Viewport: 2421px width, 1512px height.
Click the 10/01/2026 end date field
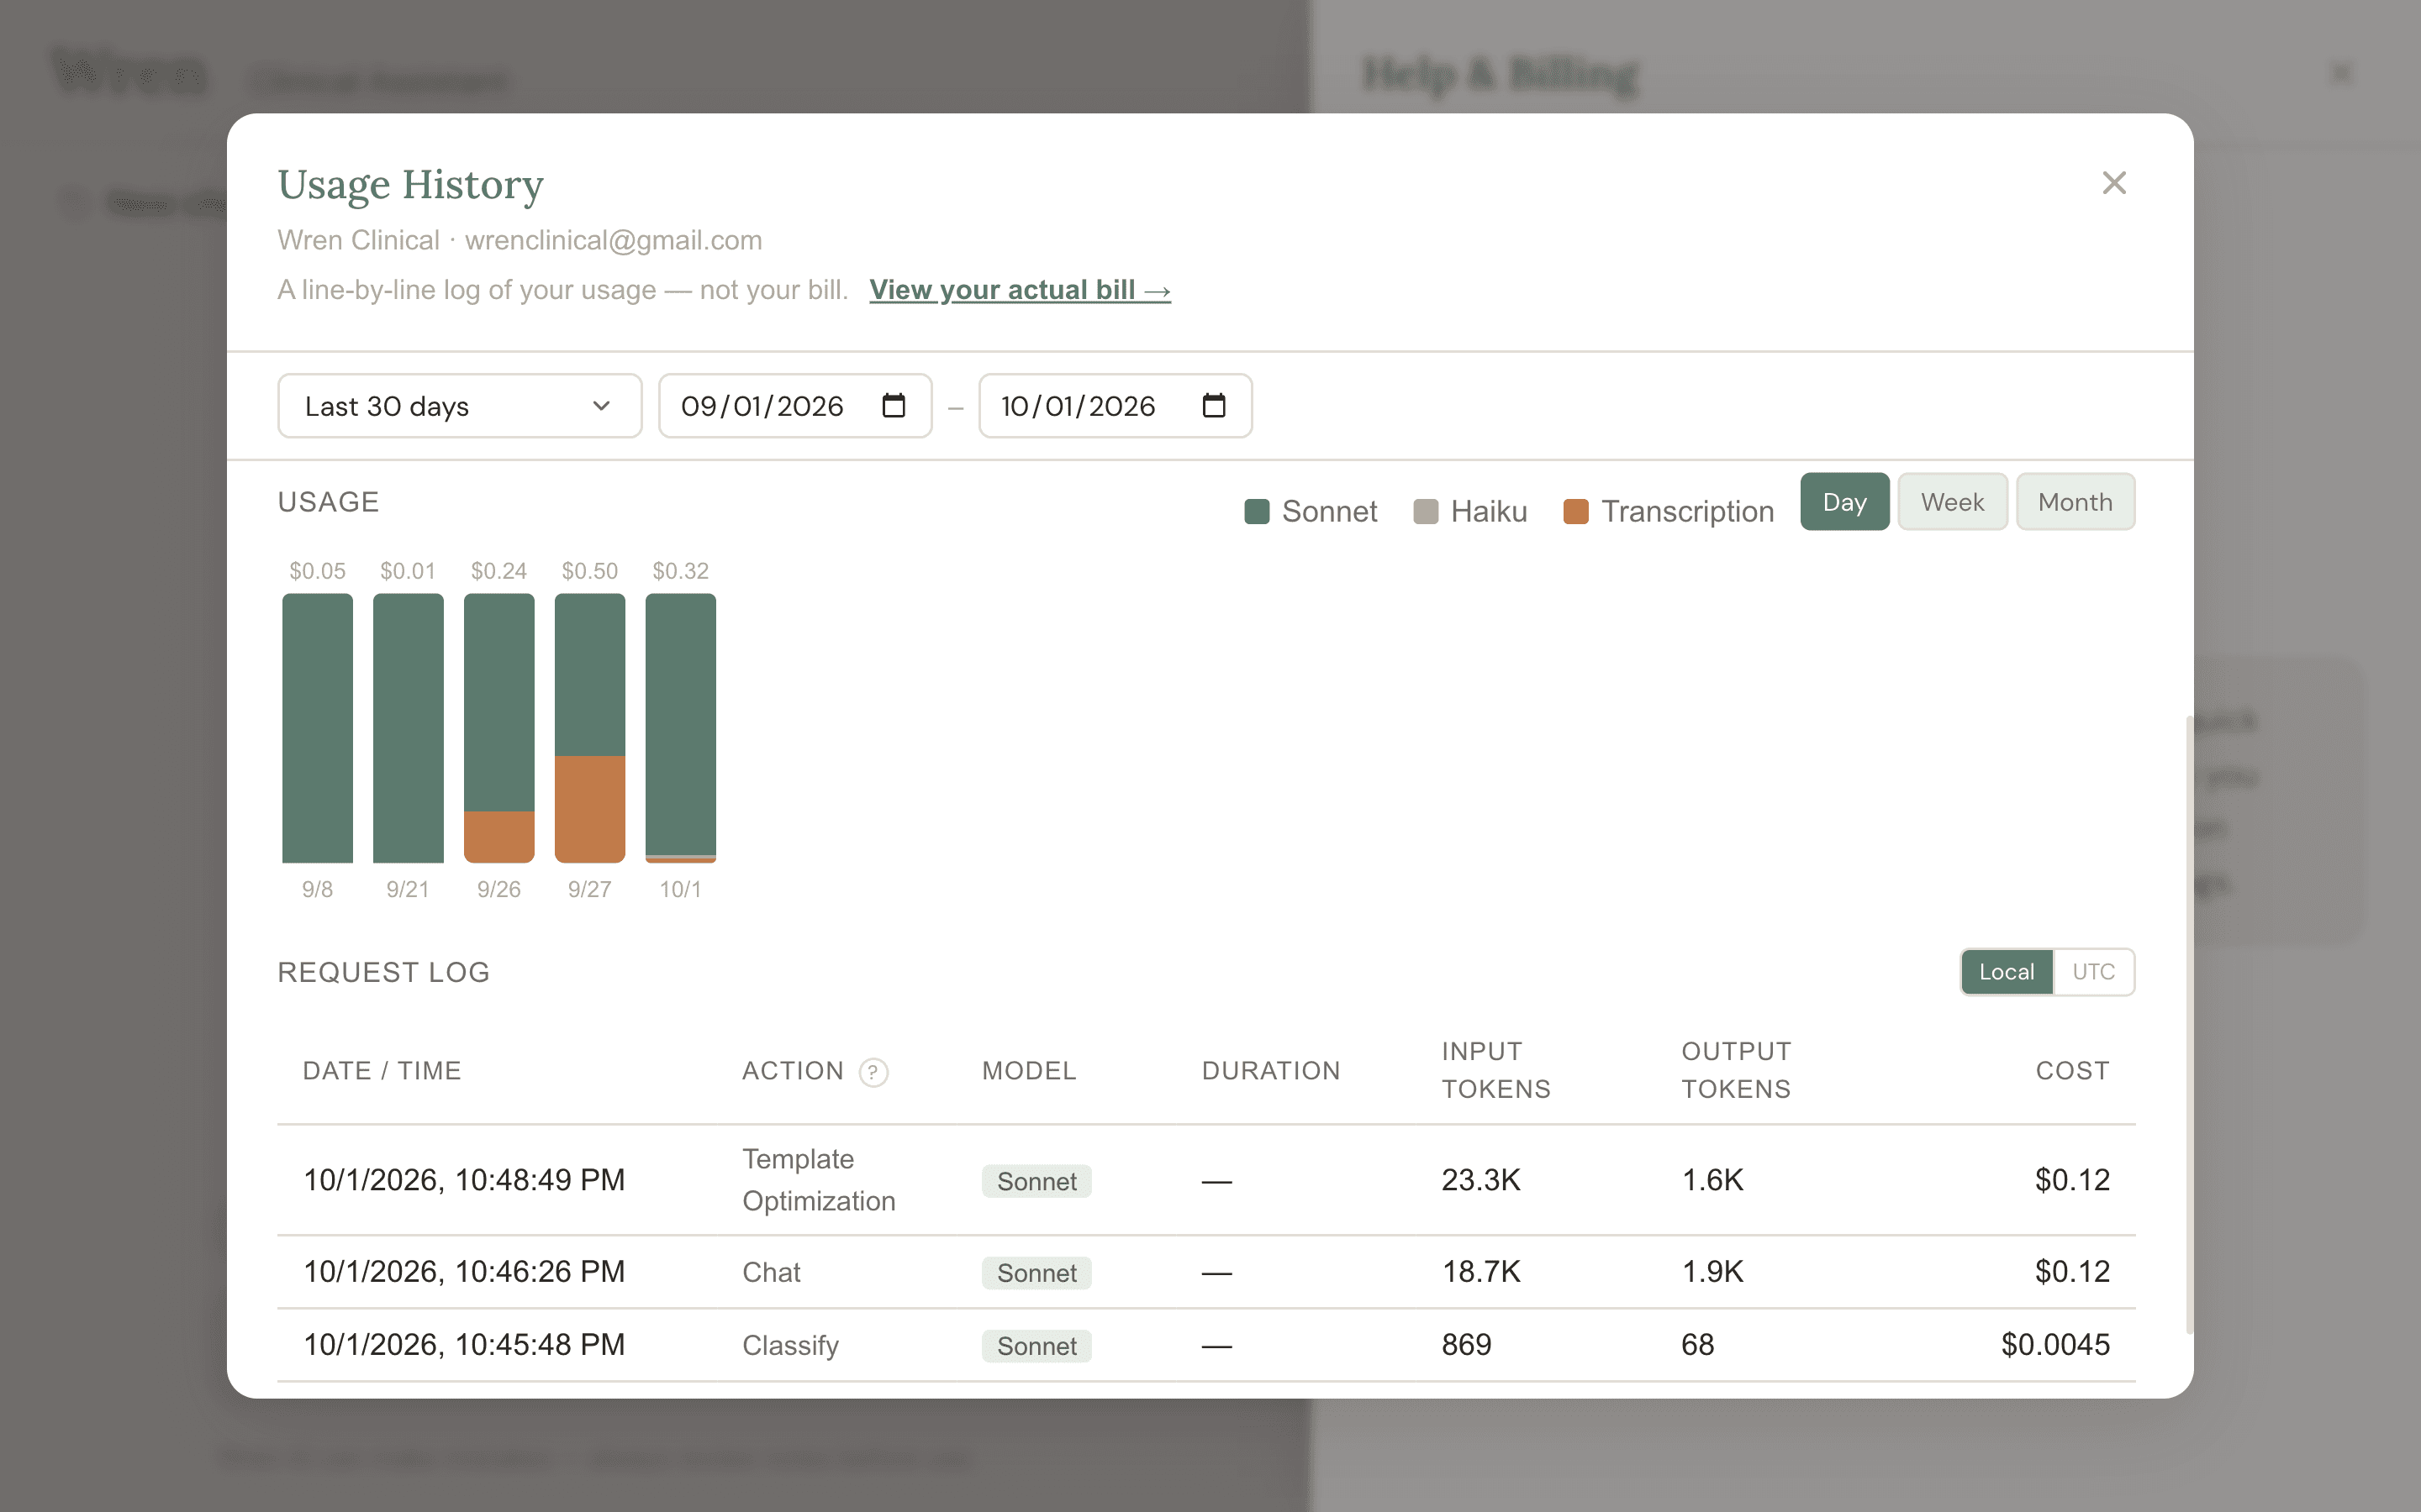[1116, 406]
